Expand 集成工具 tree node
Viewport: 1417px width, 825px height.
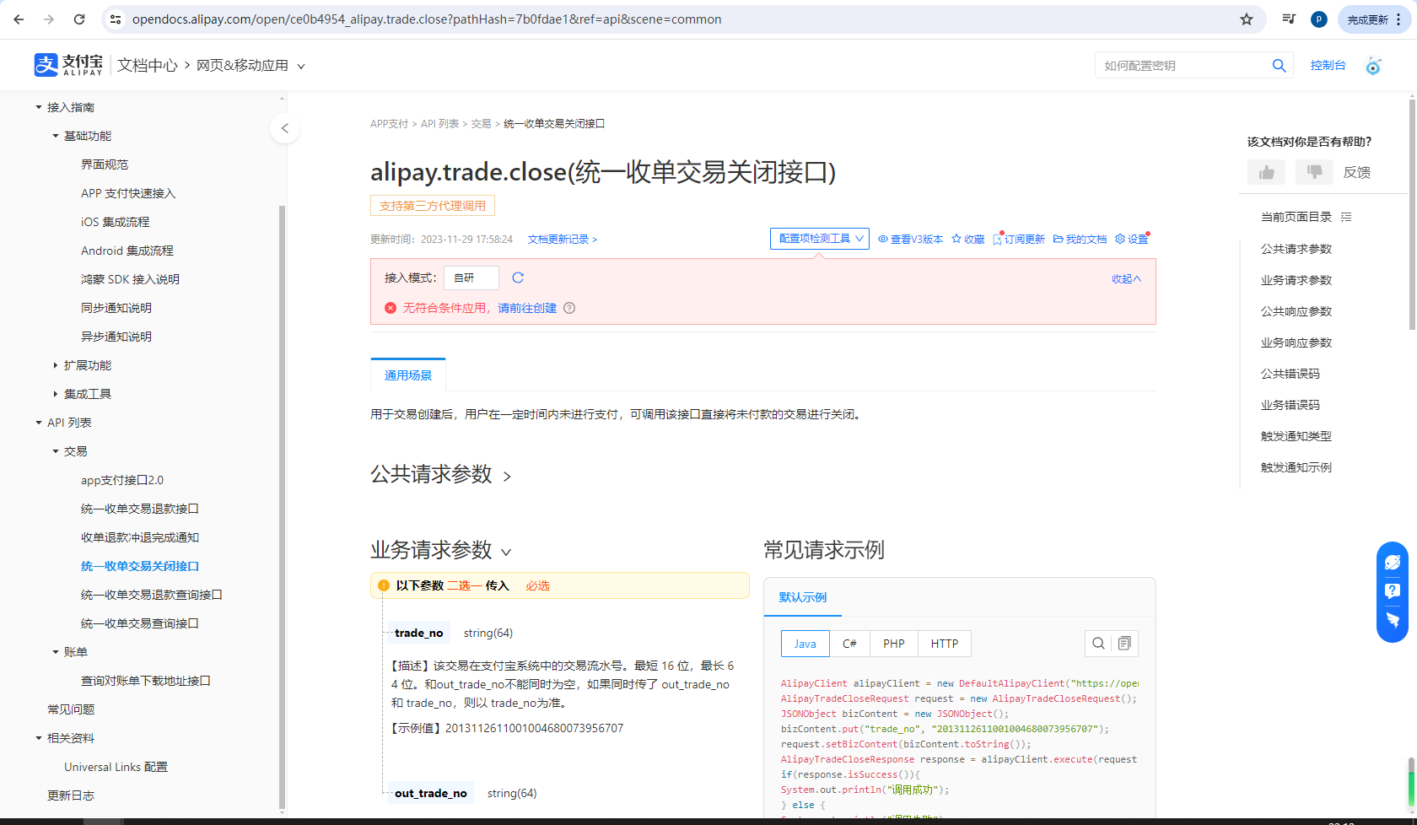(x=56, y=394)
